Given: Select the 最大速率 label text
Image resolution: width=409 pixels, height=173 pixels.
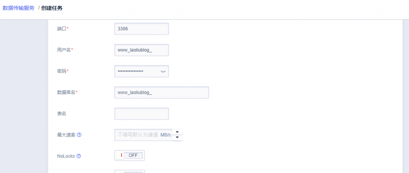Looking at the screenshot, I should [x=66, y=135].
